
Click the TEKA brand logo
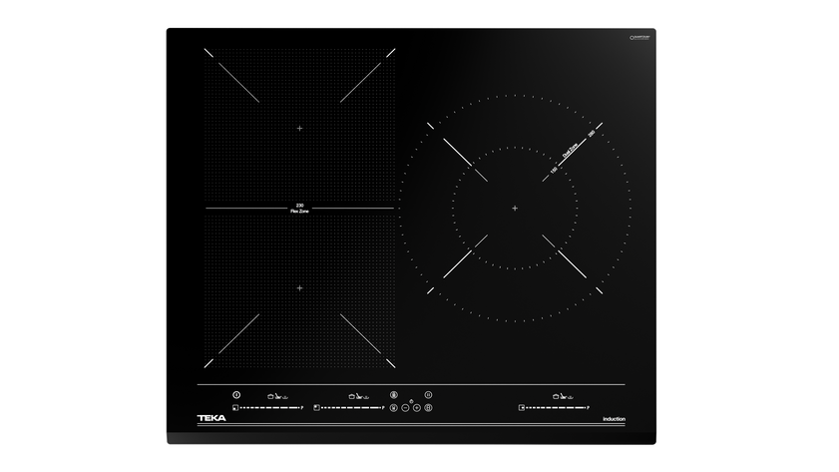(x=211, y=418)
